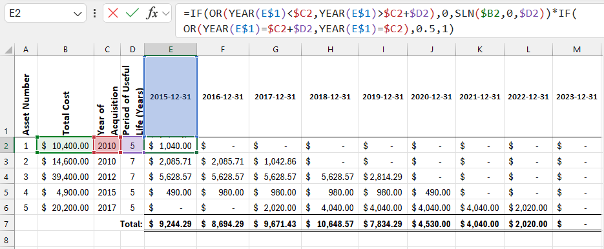Select the $10,648.57 total cell

[x=330, y=223]
